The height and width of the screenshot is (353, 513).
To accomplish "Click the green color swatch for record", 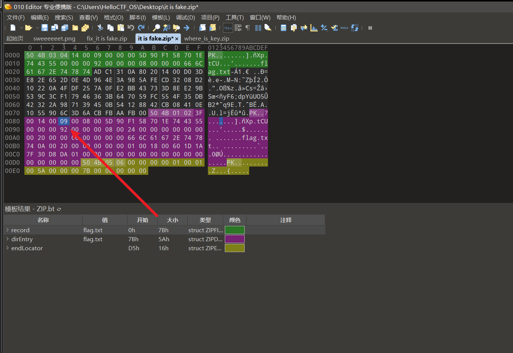I will [x=235, y=230].
